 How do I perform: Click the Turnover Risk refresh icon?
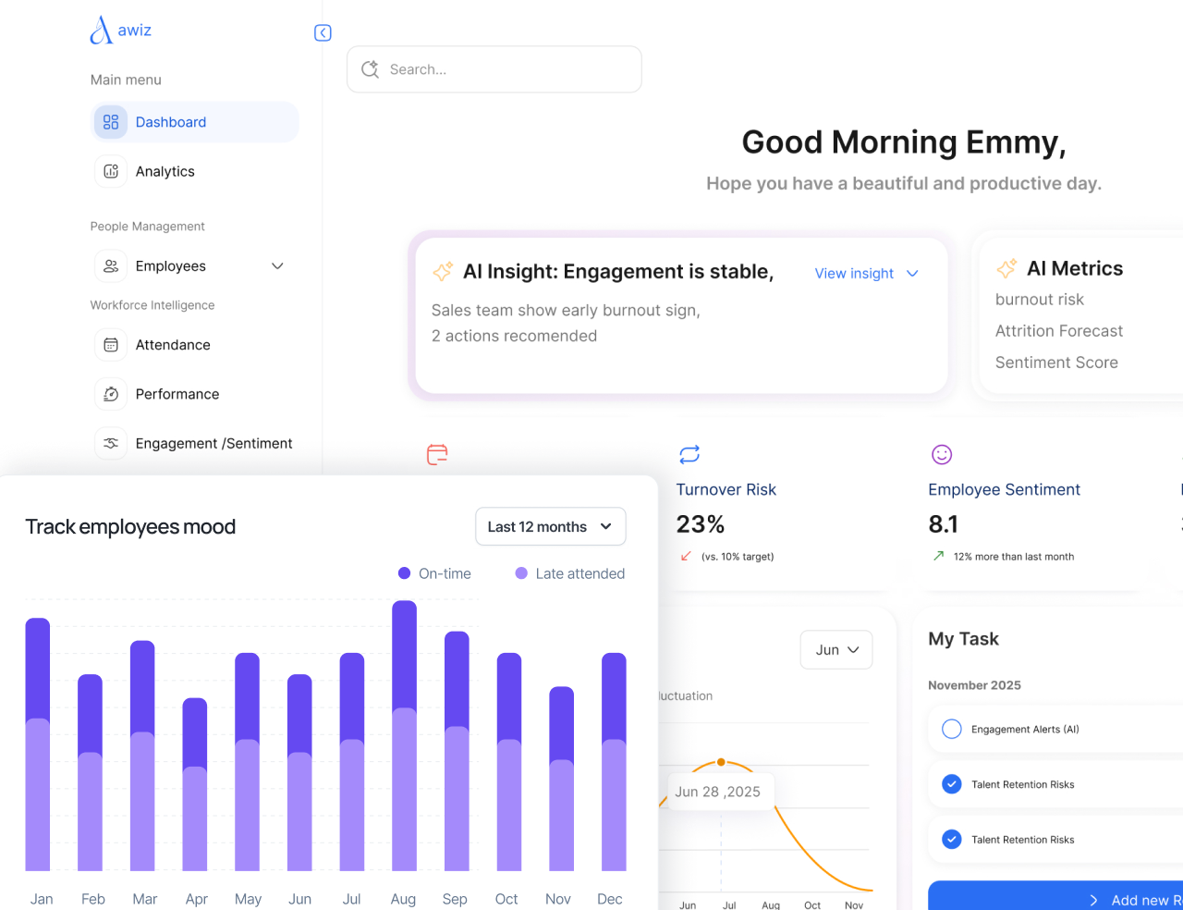pos(689,454)
